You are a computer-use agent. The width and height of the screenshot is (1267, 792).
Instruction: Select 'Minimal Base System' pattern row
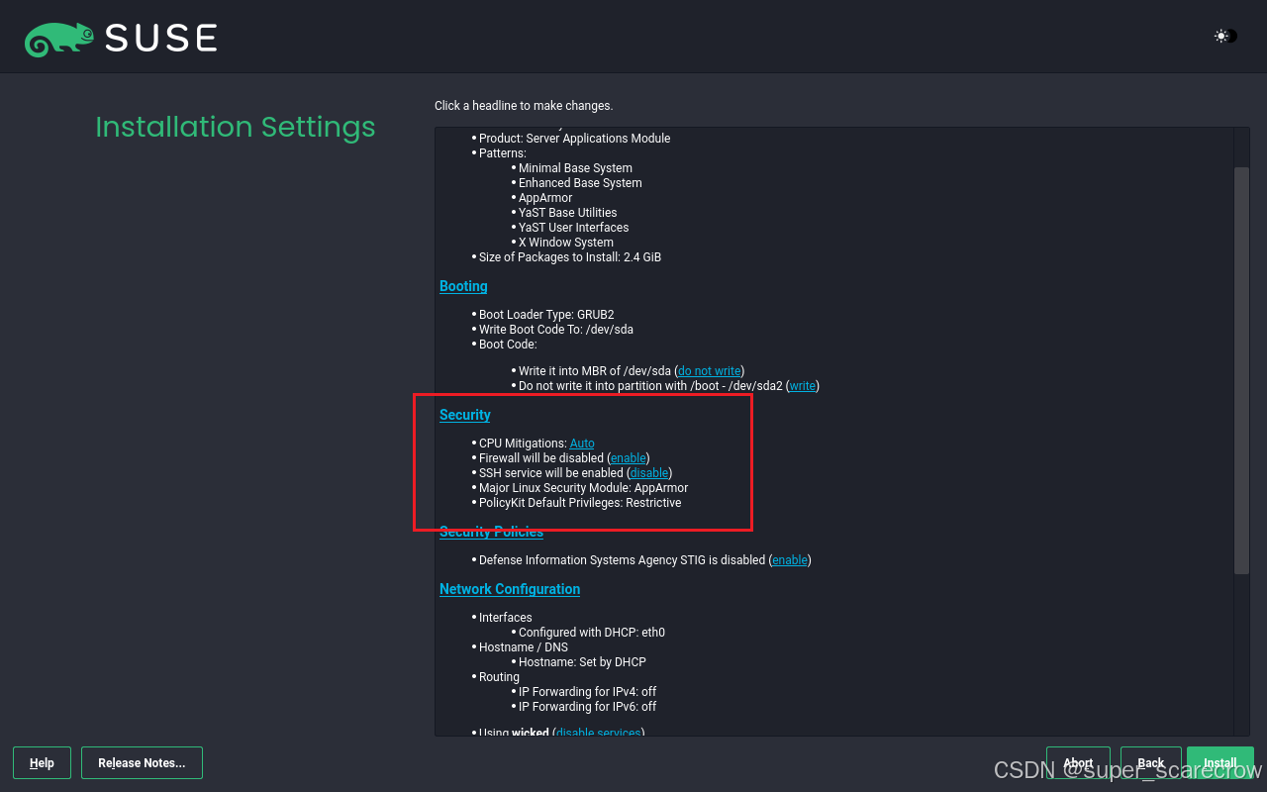tap(575, 168)
